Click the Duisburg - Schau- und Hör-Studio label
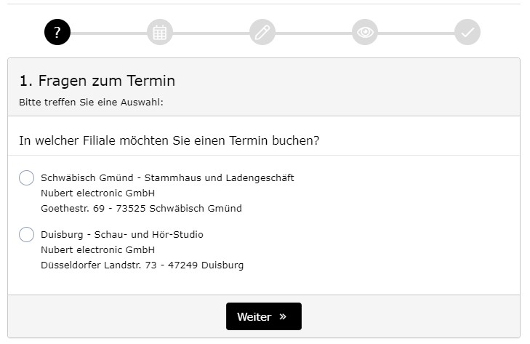This screenshot has height=344, width=530. (122, 234)
